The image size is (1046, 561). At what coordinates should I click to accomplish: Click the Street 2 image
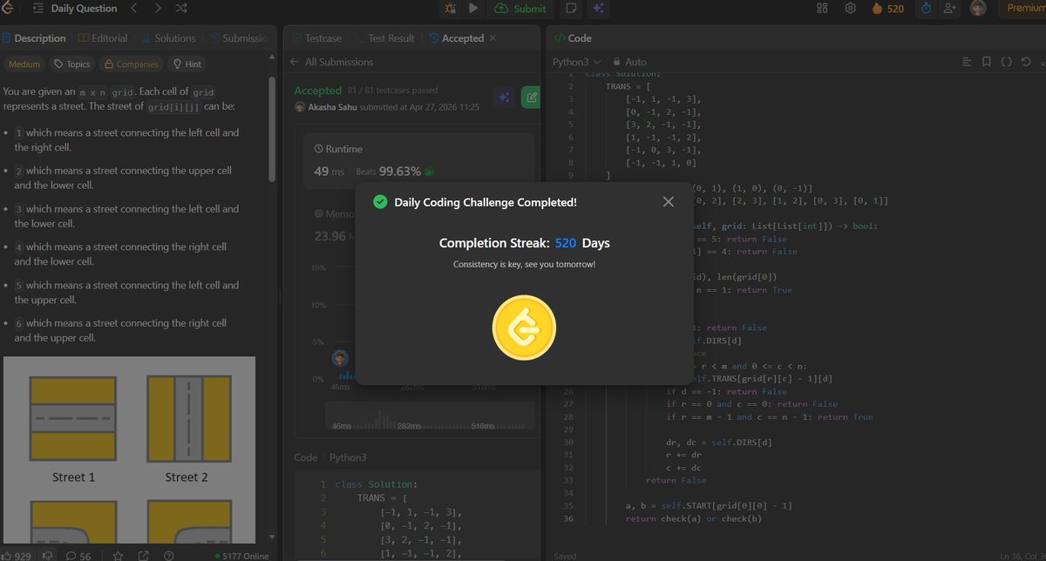(x=188, y=417)
